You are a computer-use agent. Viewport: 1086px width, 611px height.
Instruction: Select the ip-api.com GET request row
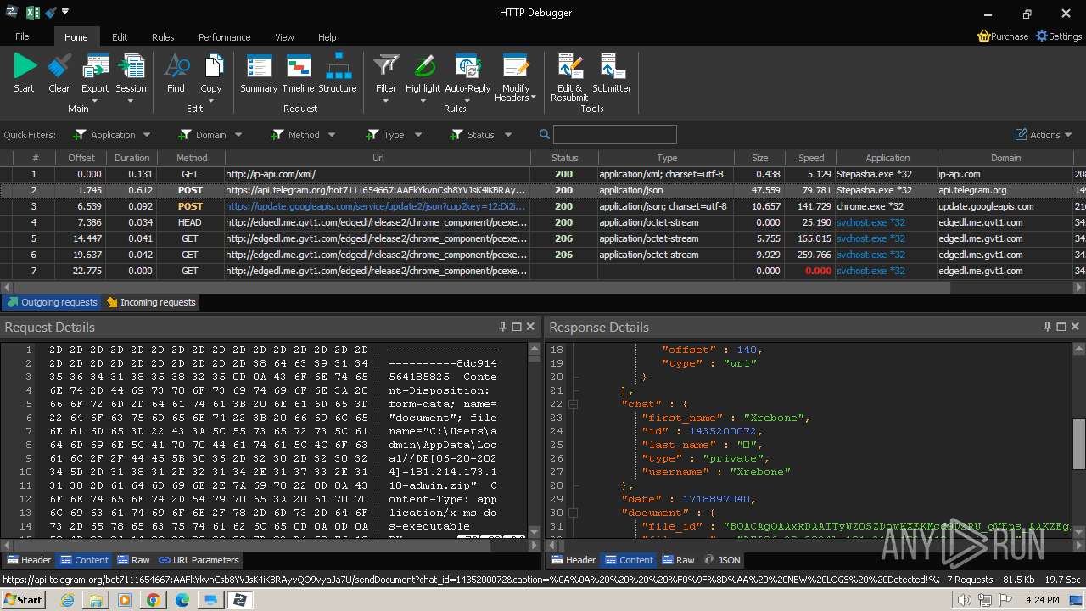[x=543, y=174]
